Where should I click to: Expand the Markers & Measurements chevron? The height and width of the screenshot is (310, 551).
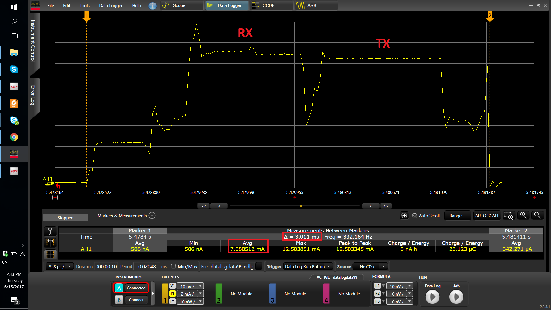click(152, 216)
